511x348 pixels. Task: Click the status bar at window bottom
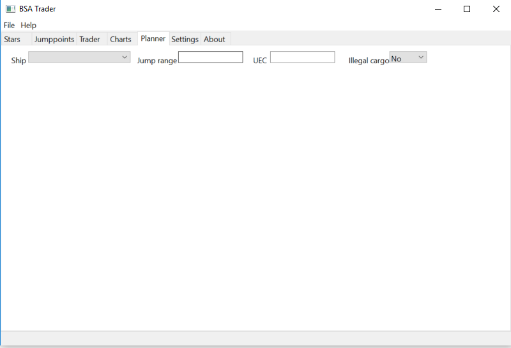(256, 338)
